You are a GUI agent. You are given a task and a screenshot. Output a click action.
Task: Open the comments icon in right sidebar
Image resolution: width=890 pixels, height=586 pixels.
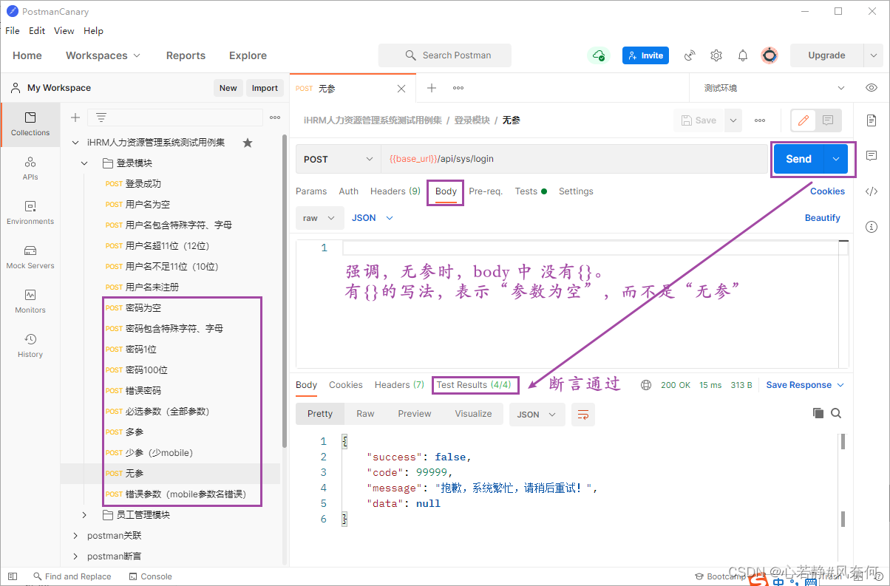click(872, 156)
